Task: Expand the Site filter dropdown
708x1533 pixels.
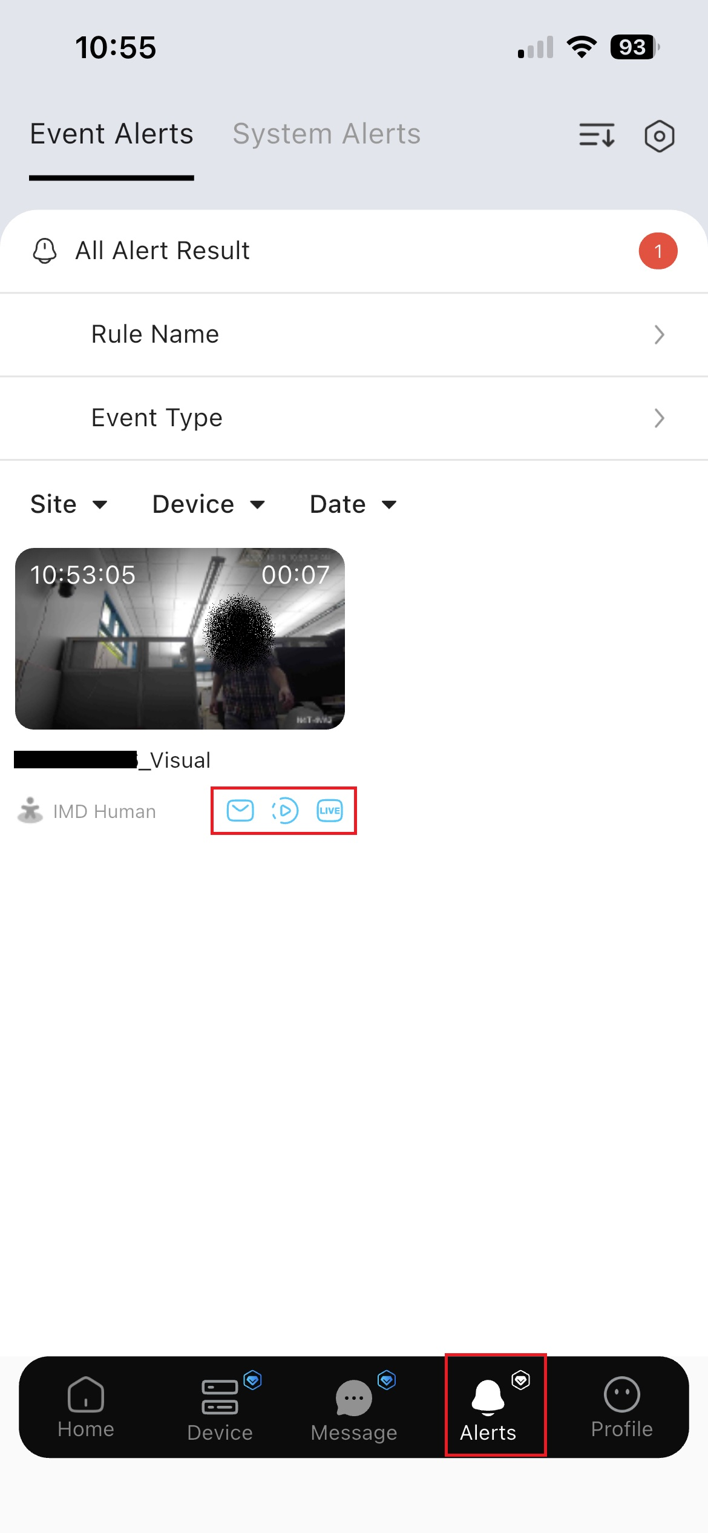Action: 69,504
